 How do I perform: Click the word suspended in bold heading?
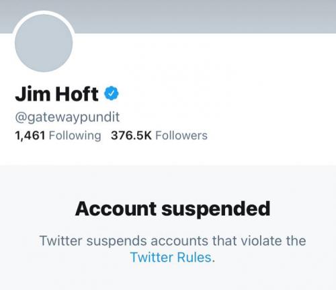pyautogui.click(x=216, y=209)
